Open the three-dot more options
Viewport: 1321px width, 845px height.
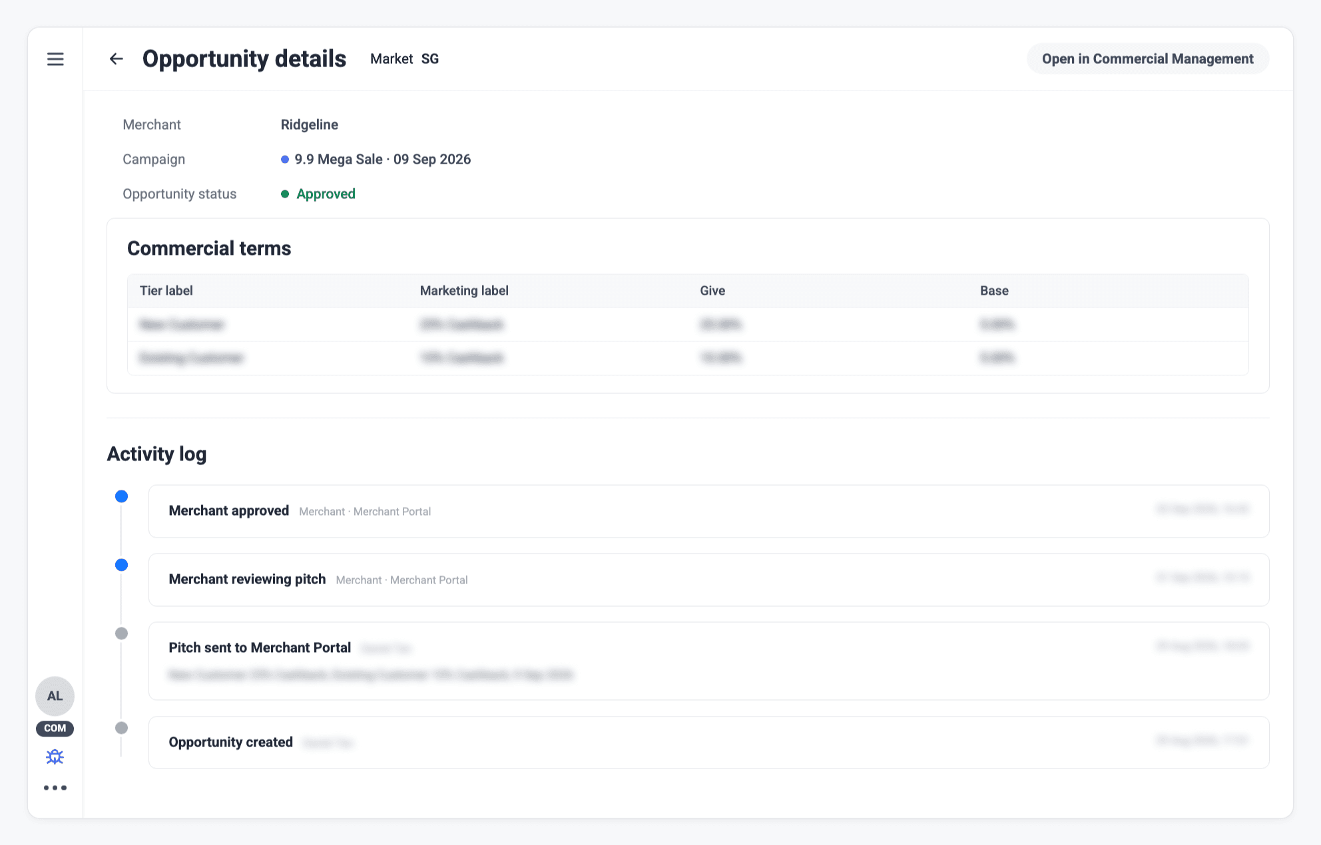click(55, 788)
